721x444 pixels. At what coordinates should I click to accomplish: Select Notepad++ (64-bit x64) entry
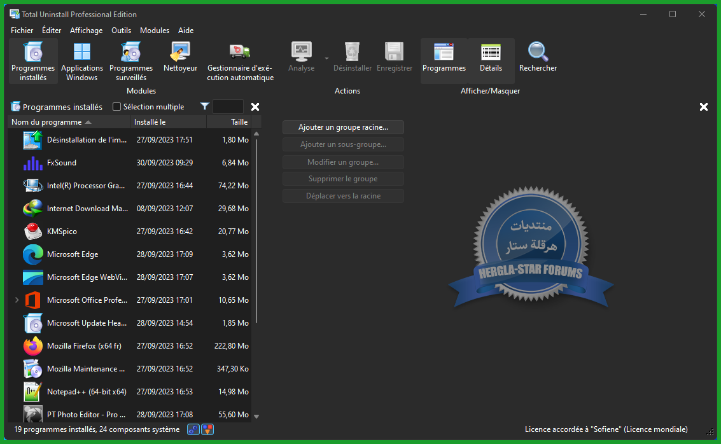87,392
